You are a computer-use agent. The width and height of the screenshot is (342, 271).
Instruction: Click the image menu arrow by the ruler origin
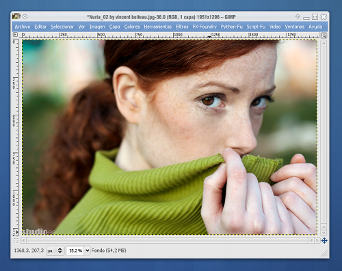click(15, 35)
